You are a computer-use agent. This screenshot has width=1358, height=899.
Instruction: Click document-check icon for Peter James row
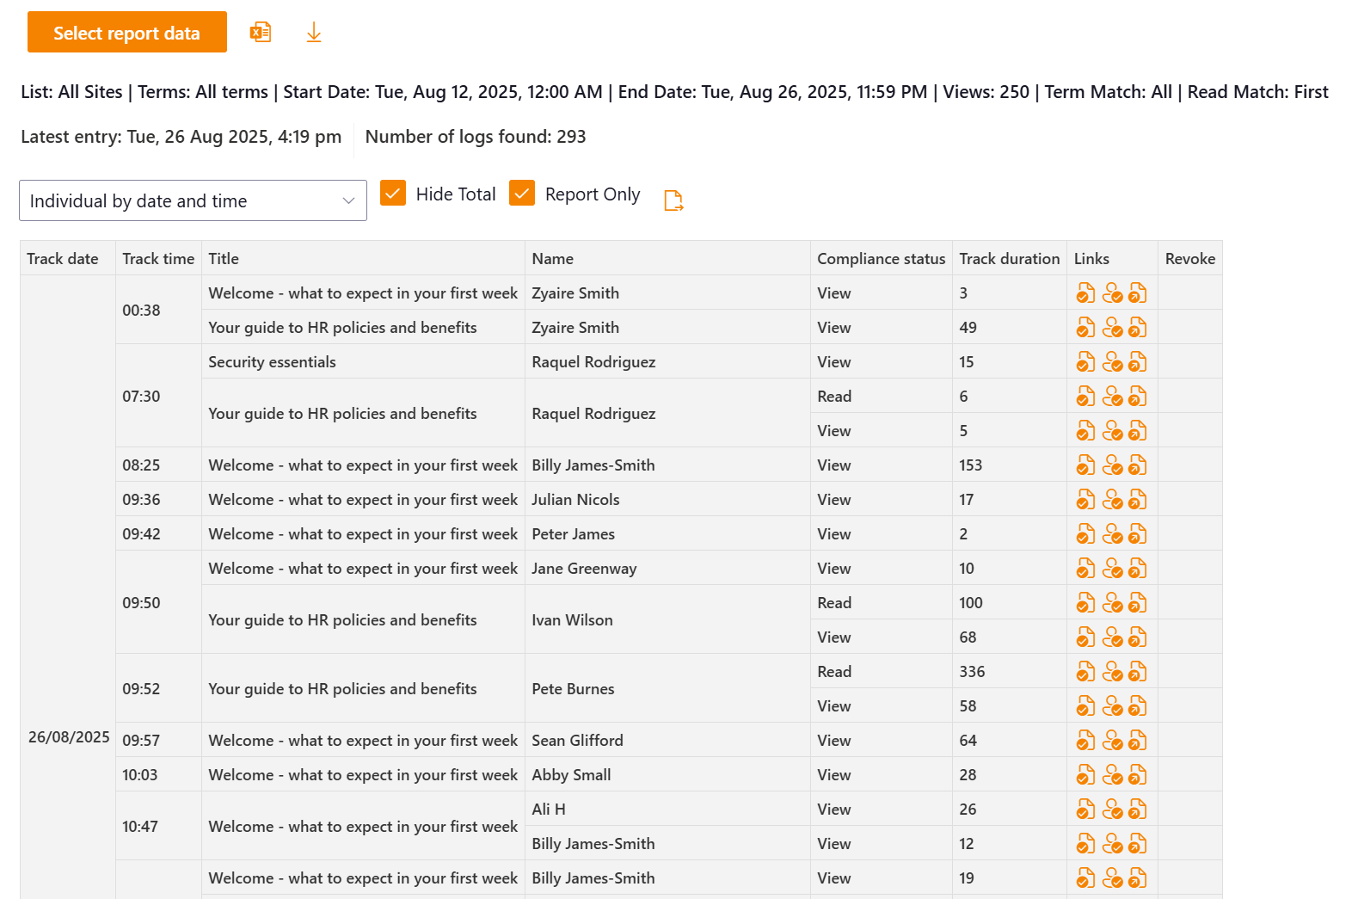point(1085,534)
